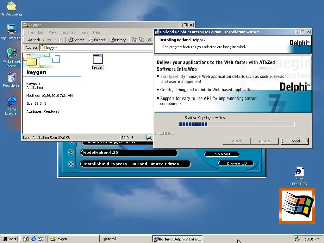The width and height of the screenshot is (324, 243).
Task: Click the My Computer zone icon in status bar
Action: tap(149, 138)
